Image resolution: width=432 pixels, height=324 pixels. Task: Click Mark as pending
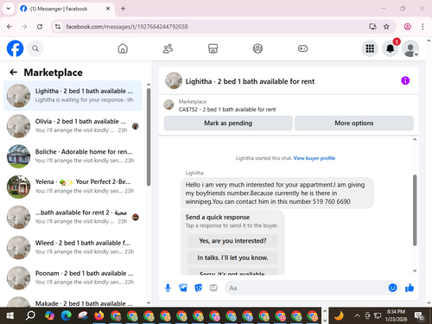[x=228, y=123]
